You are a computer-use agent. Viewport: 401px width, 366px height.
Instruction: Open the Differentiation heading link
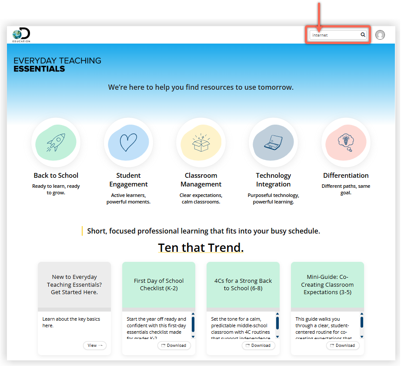click(x=346, y=176)
